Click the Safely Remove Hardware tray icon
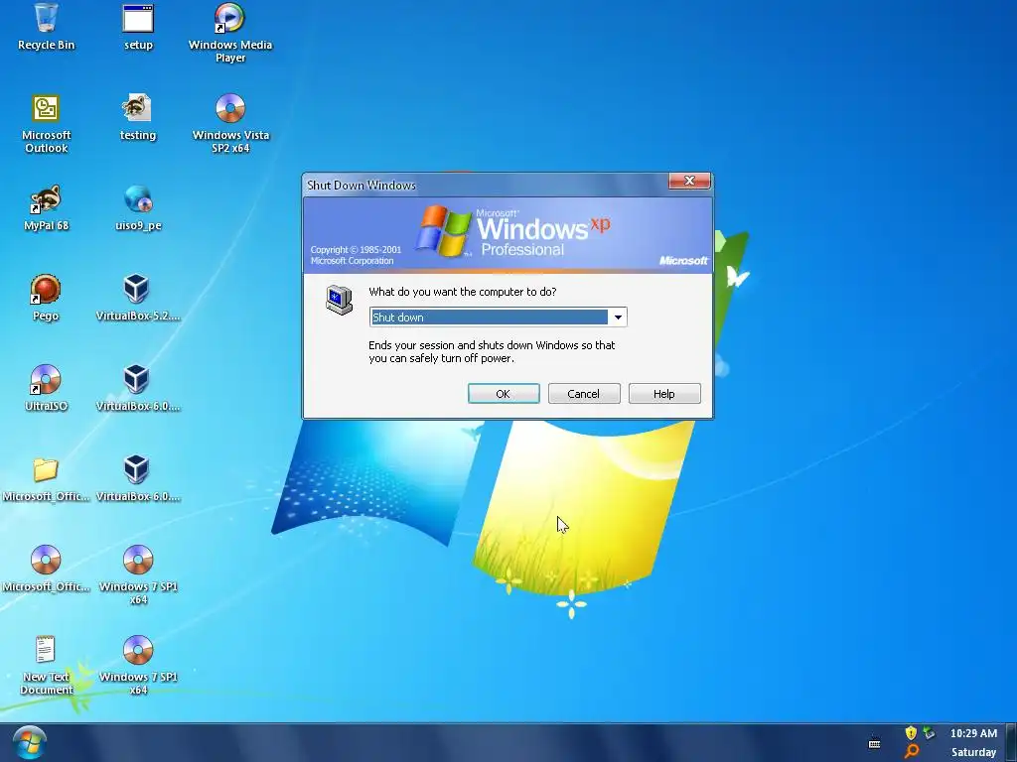The width and height of the screenshot is (1017, 762). click(x=930, y=733)
